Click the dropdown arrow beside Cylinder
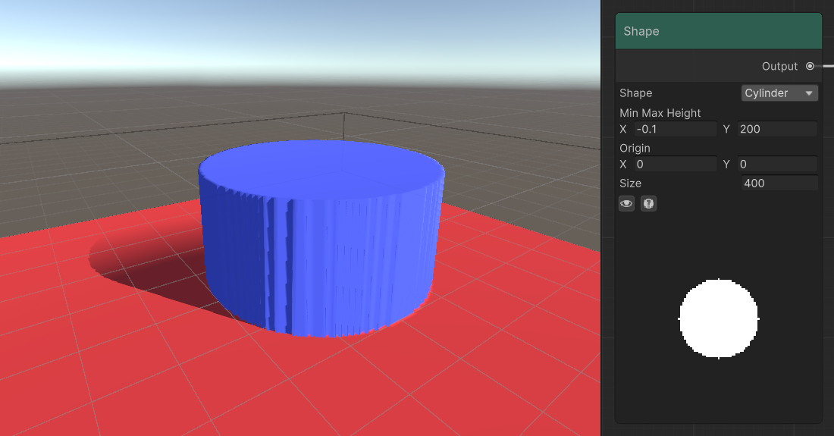834x436 pixels. point(809,93)
